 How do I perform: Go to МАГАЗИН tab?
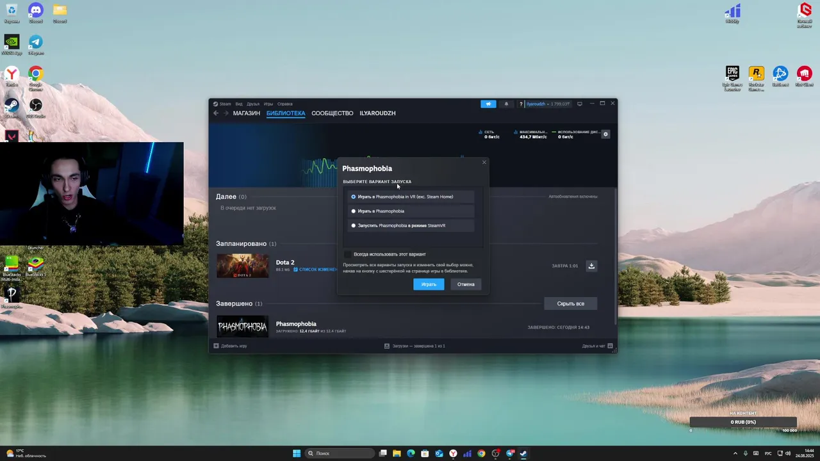(x=247, y=113)
